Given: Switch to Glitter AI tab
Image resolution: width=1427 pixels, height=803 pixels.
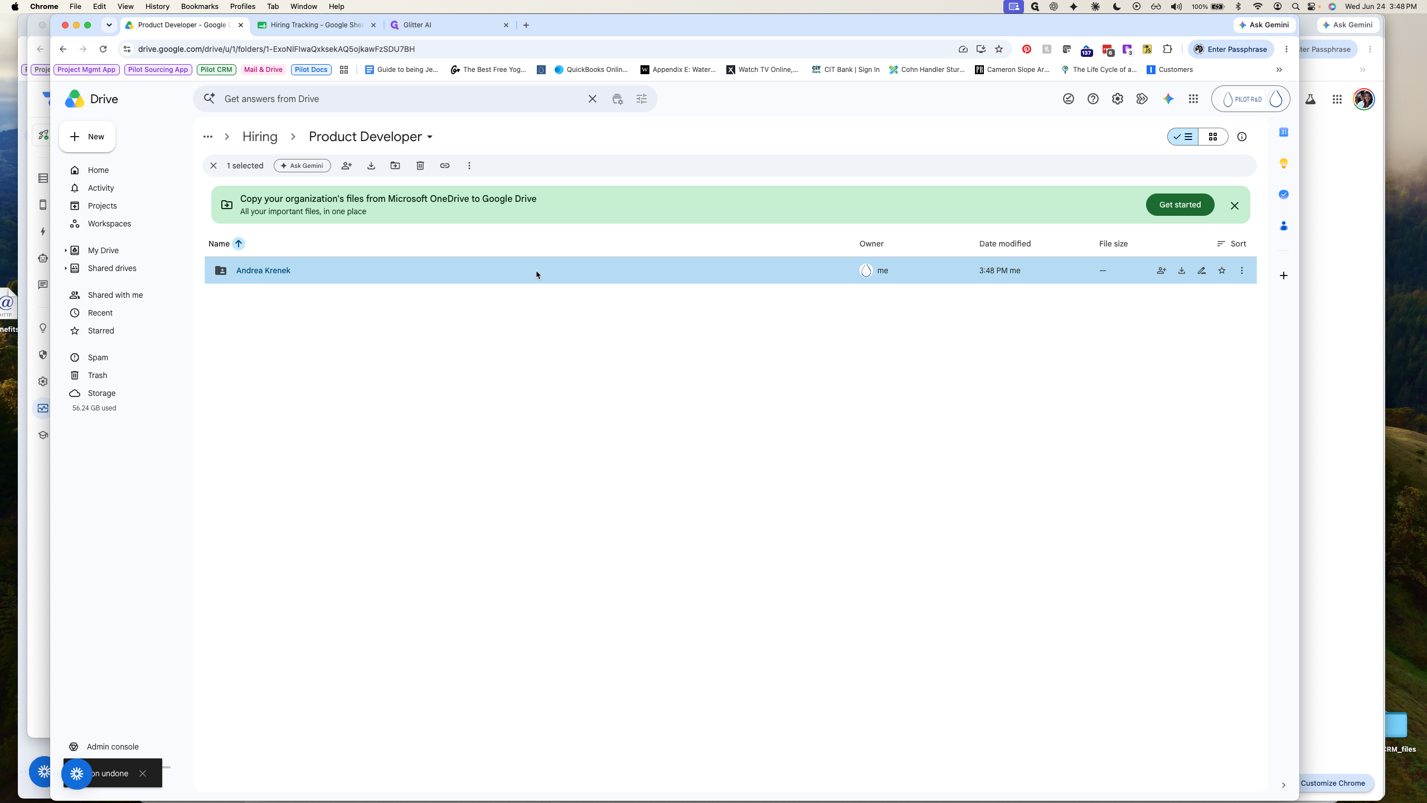Looking at the screenshot, I should [449, 25].
